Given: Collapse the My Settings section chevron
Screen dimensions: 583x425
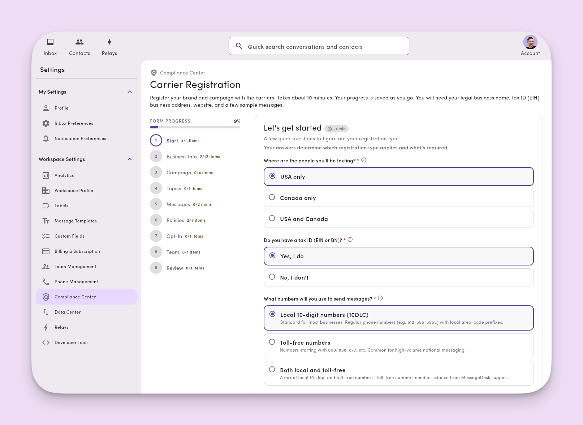Looking at the screenshot, I should pos(130,92).
